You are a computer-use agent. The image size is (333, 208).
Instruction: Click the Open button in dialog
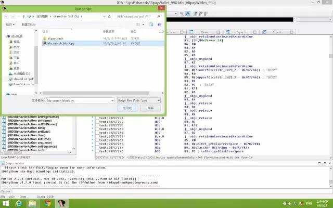[x=127, y=108]
